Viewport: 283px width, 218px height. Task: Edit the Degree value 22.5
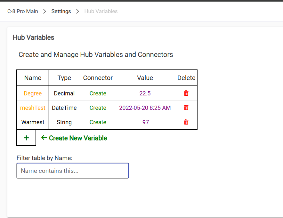tap(145, 93)
